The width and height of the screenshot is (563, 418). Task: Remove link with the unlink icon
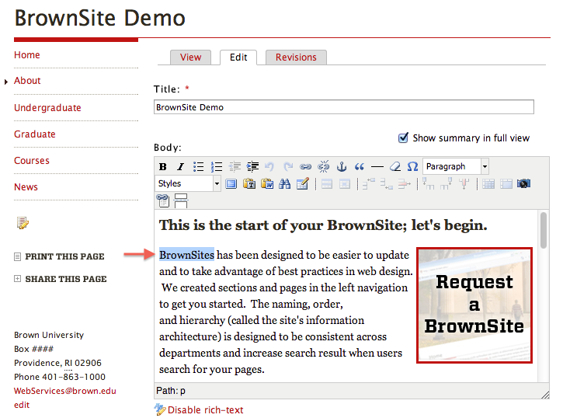pos(324,166)
